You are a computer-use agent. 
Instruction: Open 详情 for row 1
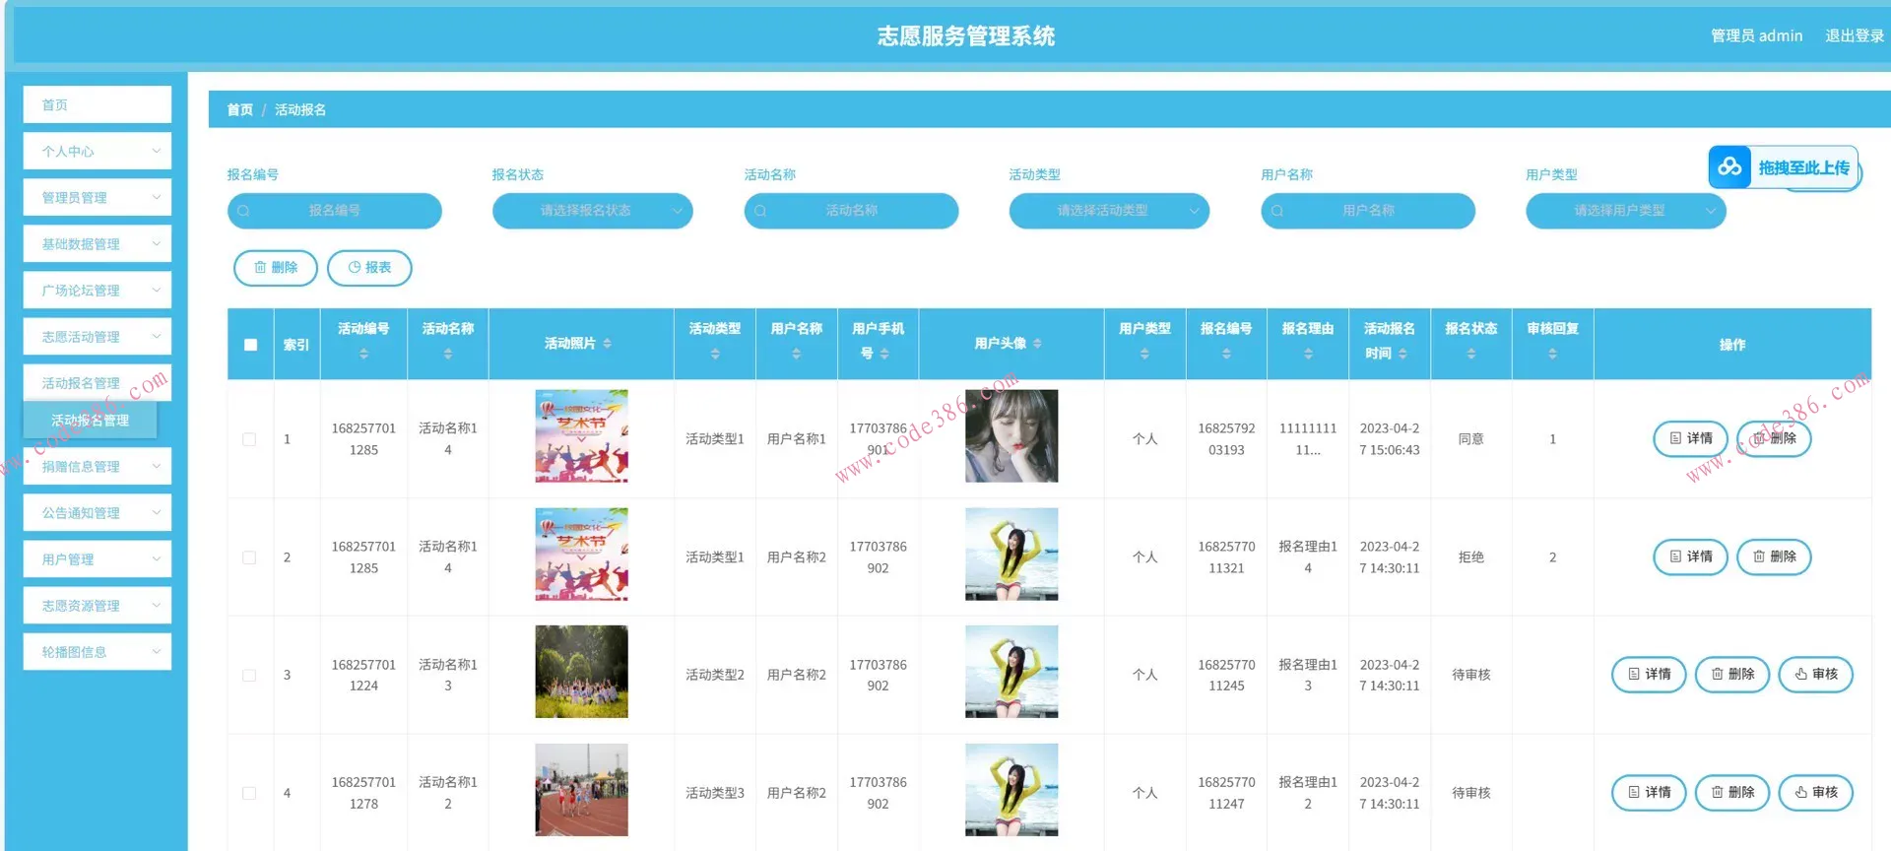[1690, 438]
